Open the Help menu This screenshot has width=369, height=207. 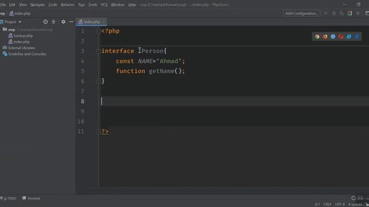click(x=132, y=5)
